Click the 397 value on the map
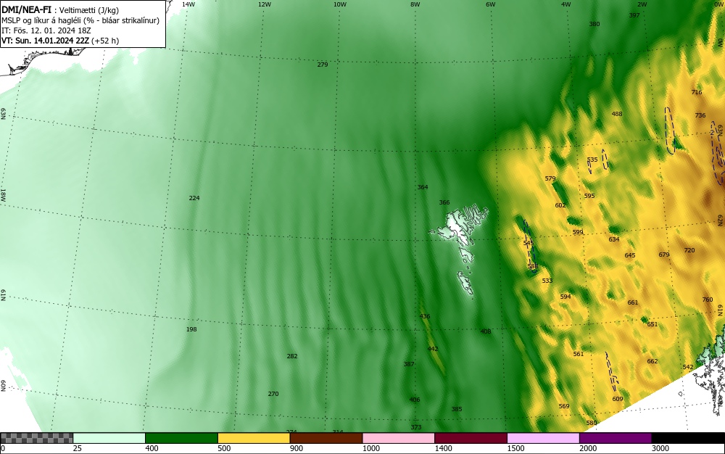Viewport: 725px width, 454px height. pos(634,15)
